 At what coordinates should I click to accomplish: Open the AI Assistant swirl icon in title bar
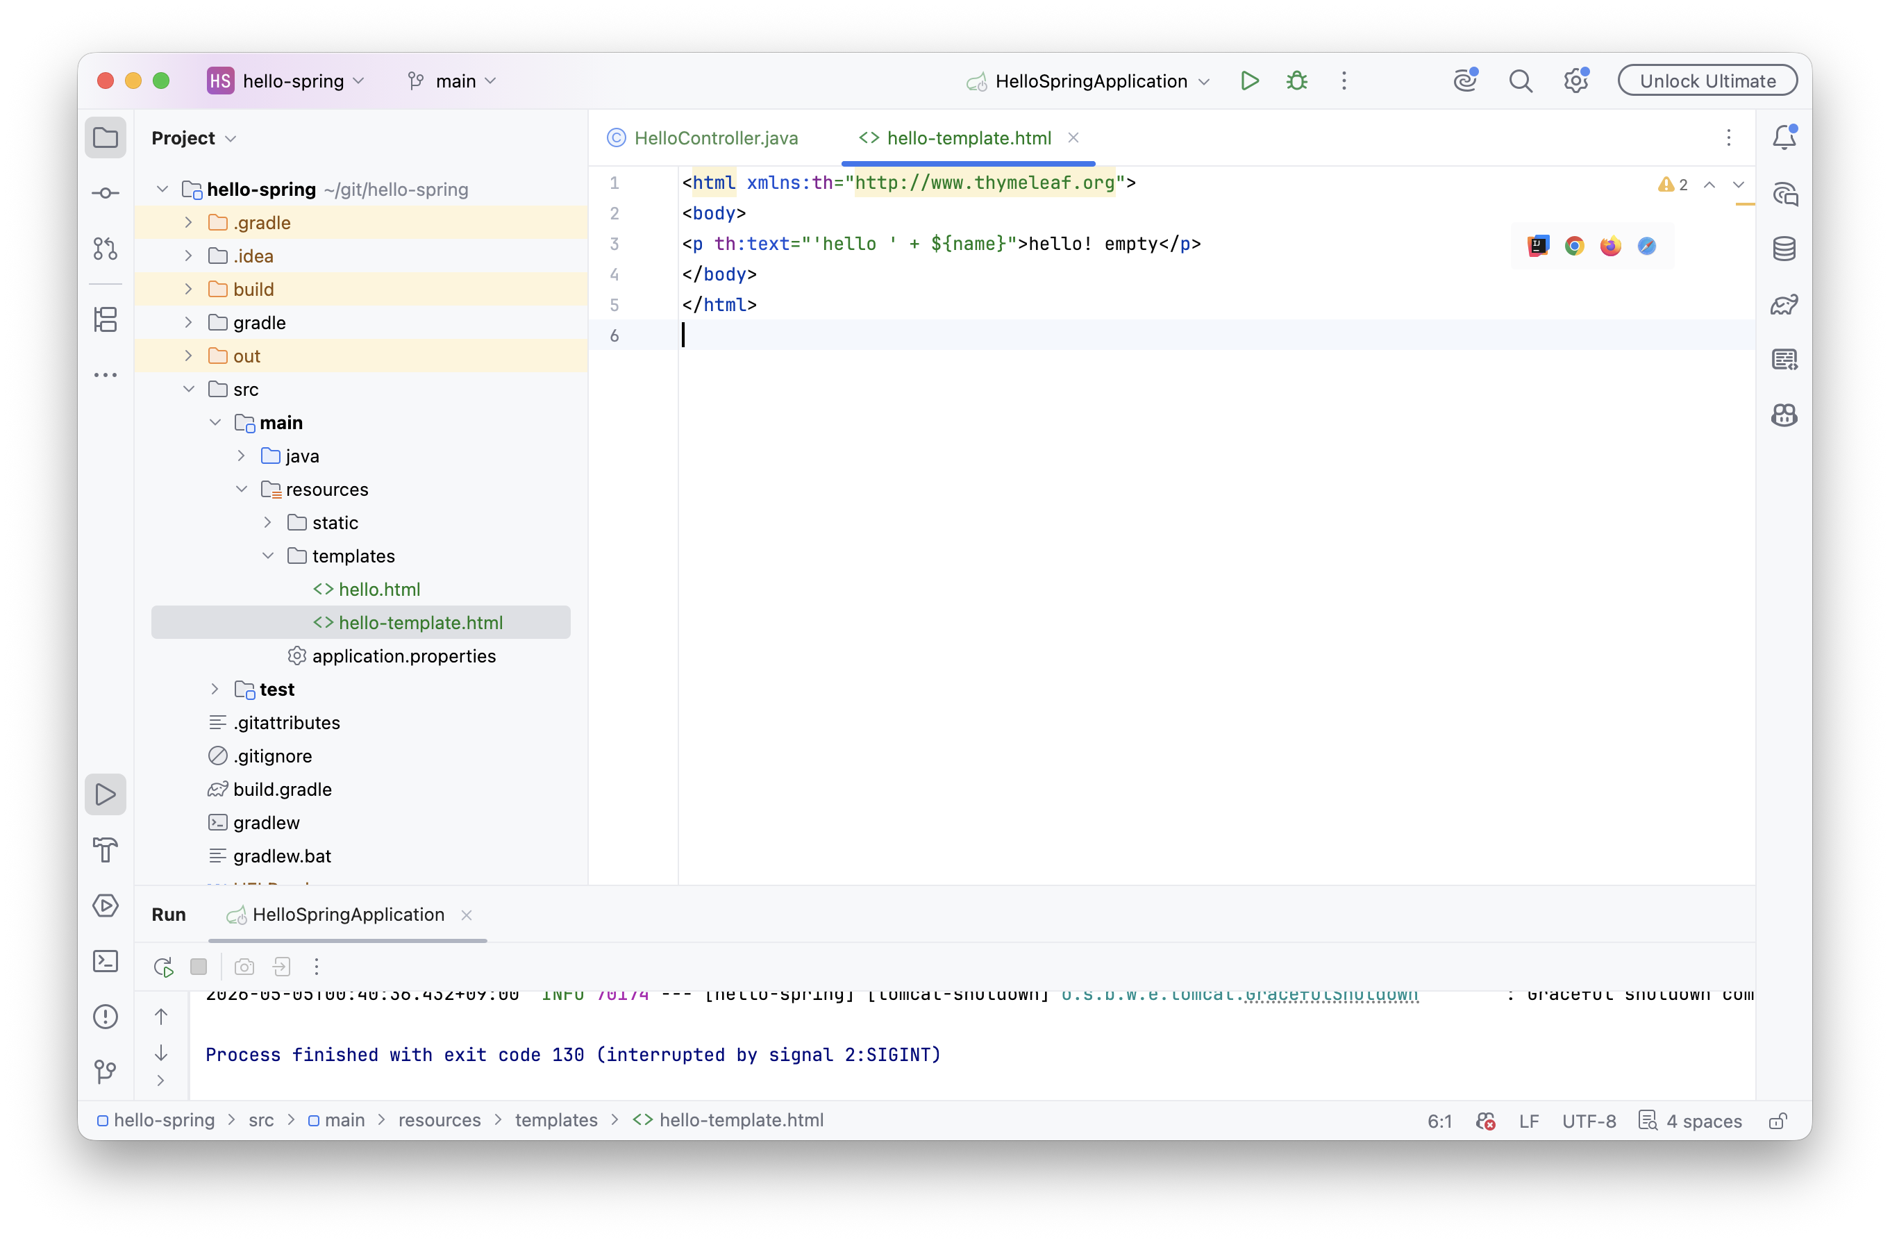pyautogui.click(x=1465, y=81)
